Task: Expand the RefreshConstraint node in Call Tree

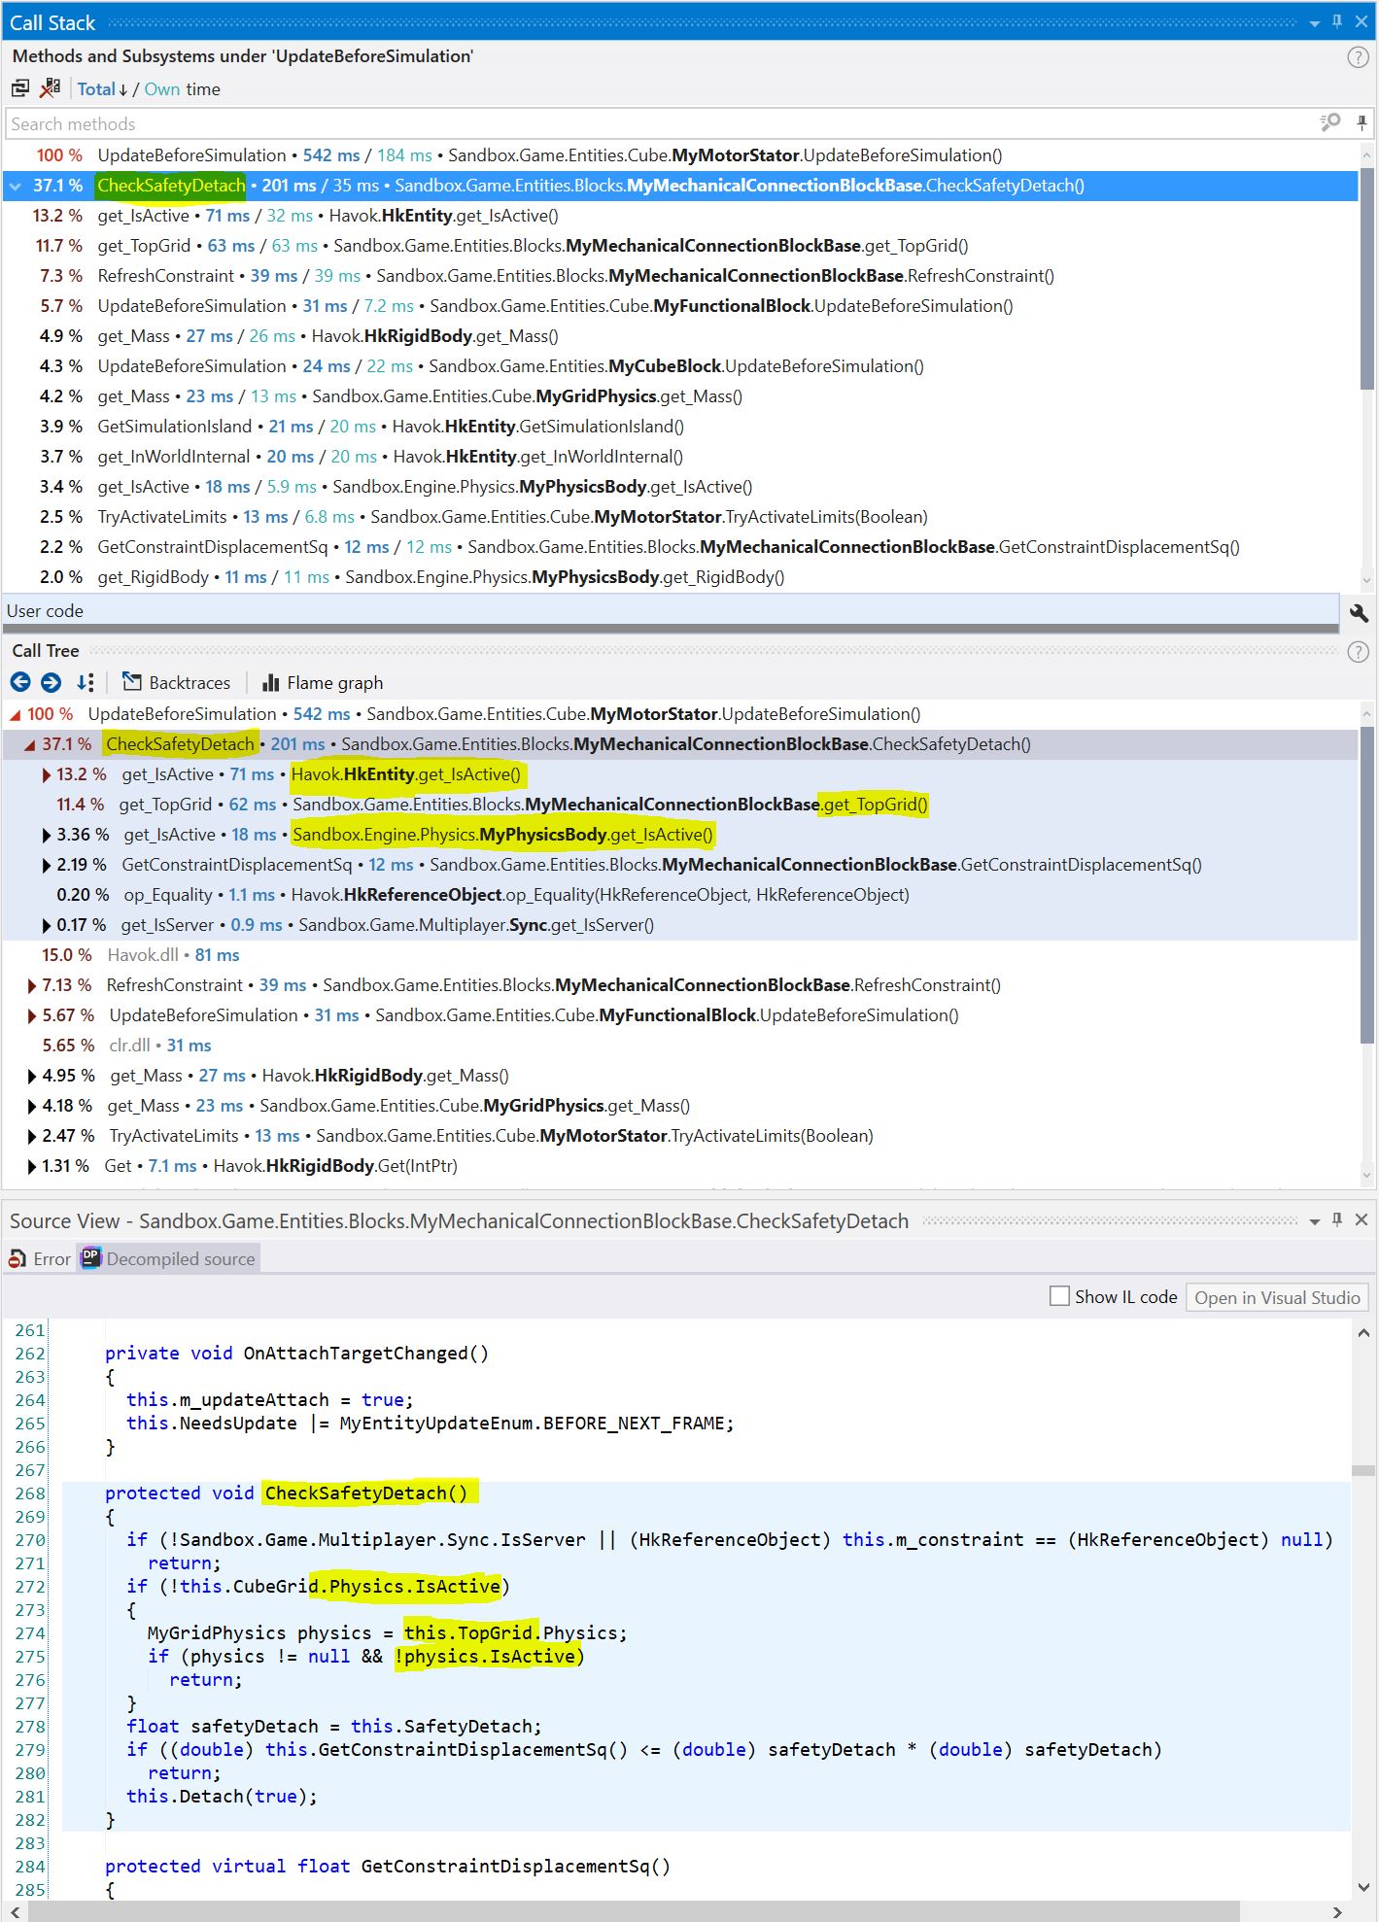Action: (32, 985)
